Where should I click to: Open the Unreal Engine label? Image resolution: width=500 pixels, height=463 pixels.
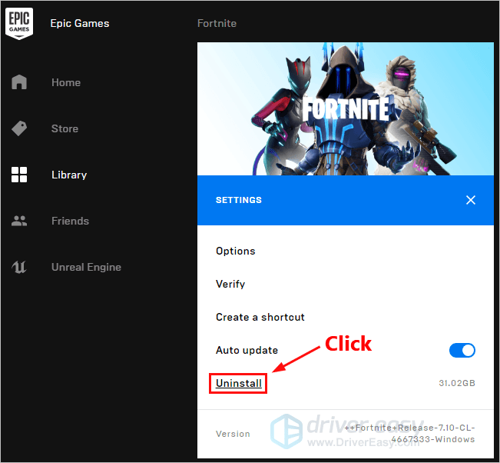tap(87, 267)
